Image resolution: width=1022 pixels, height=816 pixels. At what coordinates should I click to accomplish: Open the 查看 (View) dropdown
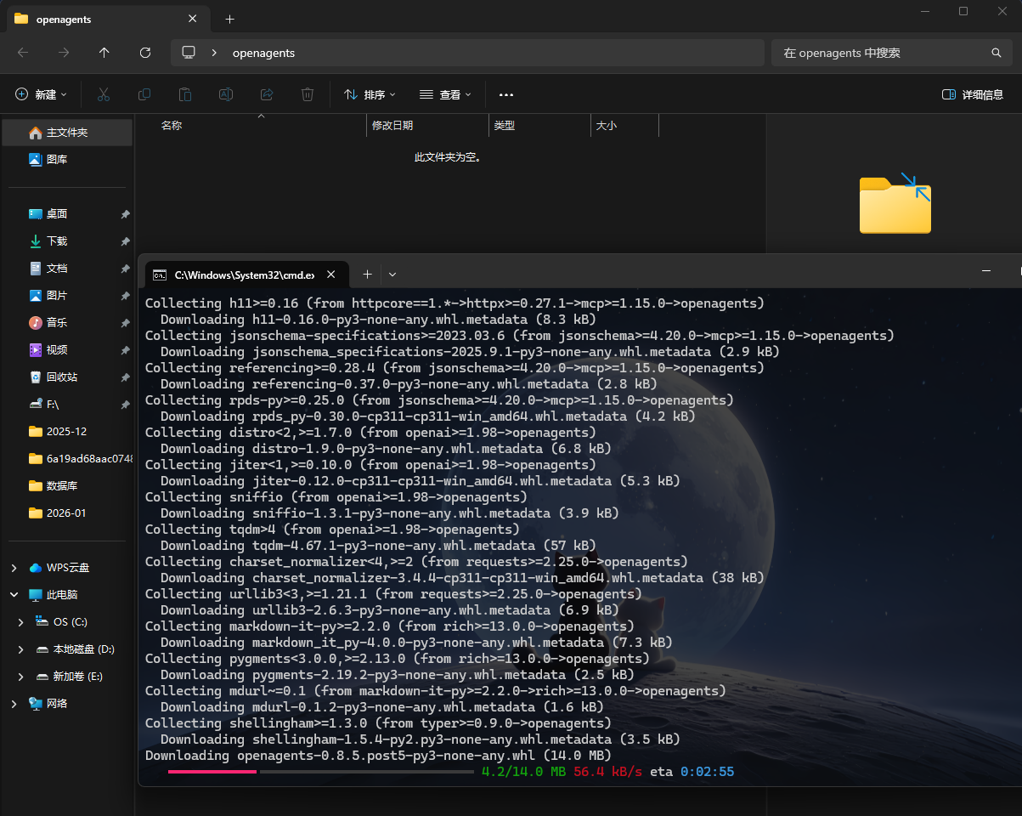[x=445, y=94]
